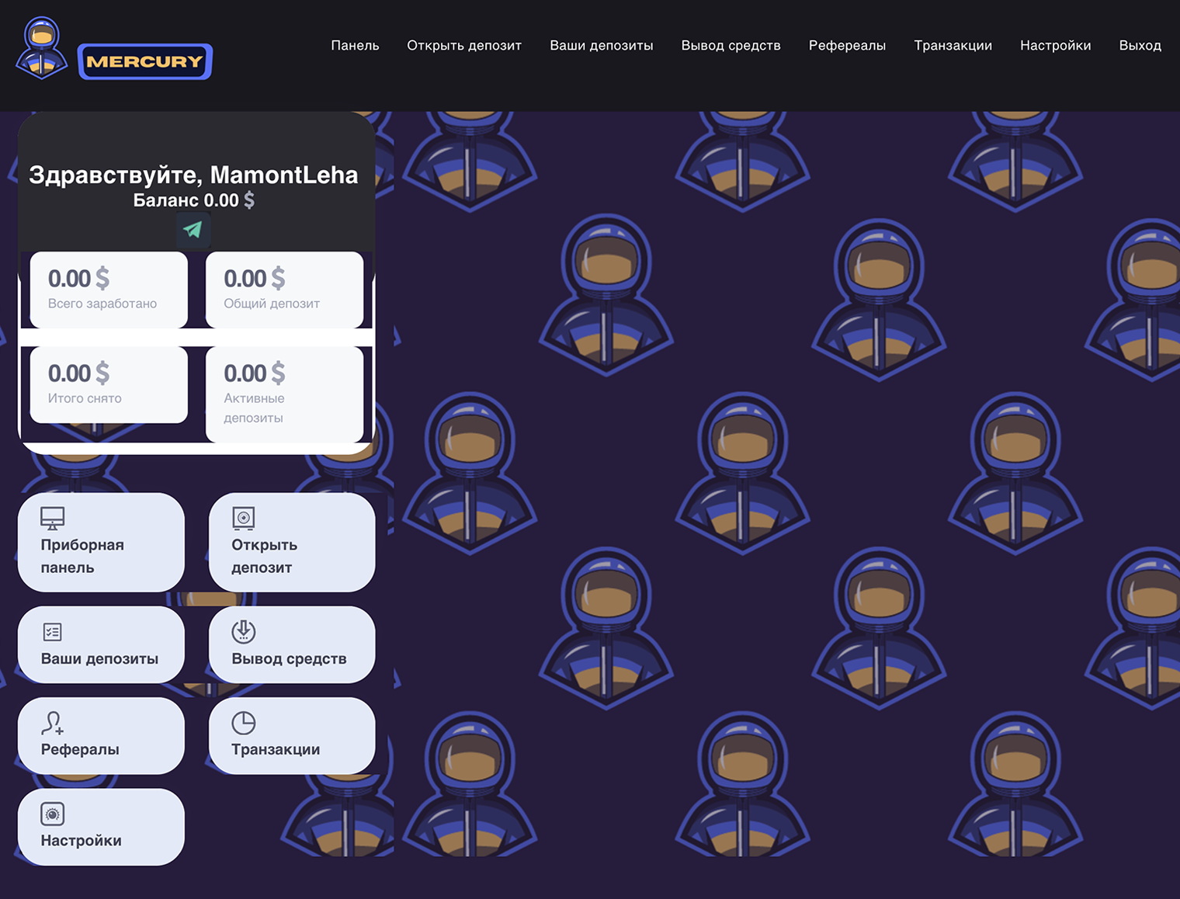The image size is (1180, 899).
Task: Open the Telegram paper plane icon
Action: pyautogui.click(x=193, y=229)
